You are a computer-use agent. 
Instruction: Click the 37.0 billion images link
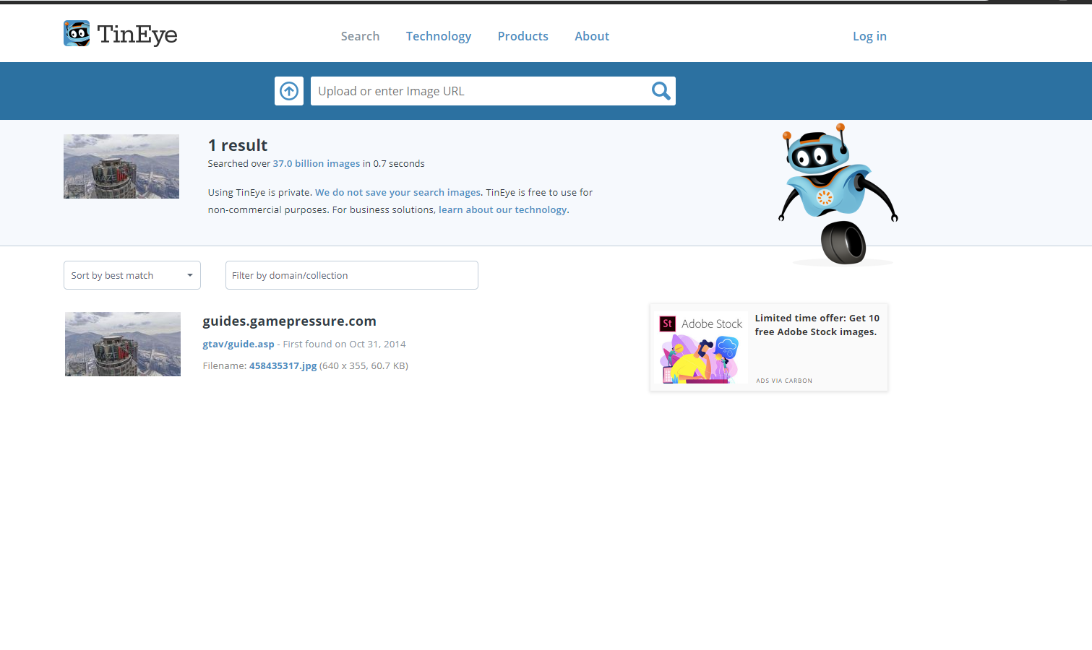pyautogui.click(x=316, y=164)
